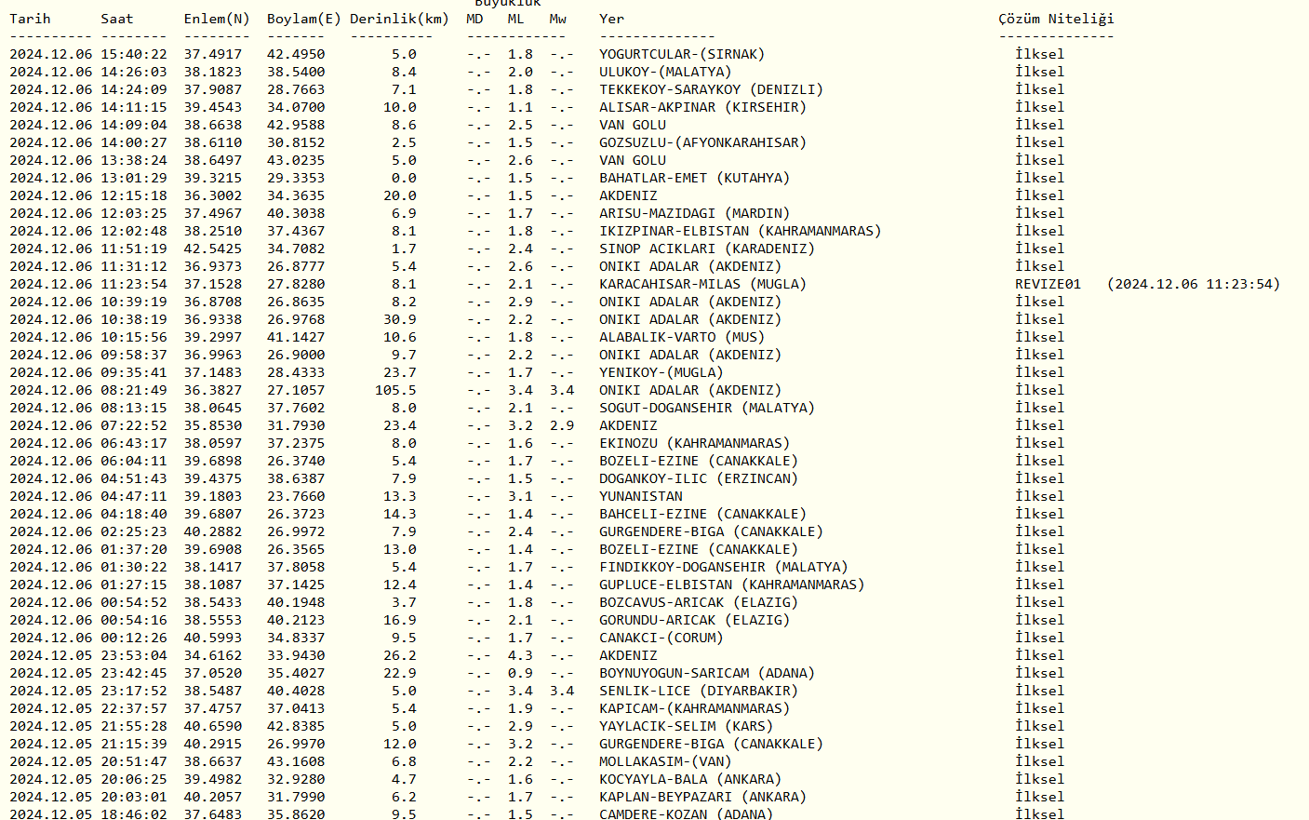Click location BAHCELI-EZINE (CANAKKALE)
This screenshot has height=820, width=1309.
pos(702,514)
